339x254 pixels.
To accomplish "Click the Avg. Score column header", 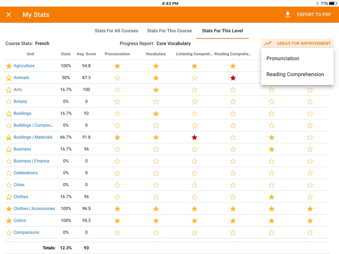I will (86, 54).
